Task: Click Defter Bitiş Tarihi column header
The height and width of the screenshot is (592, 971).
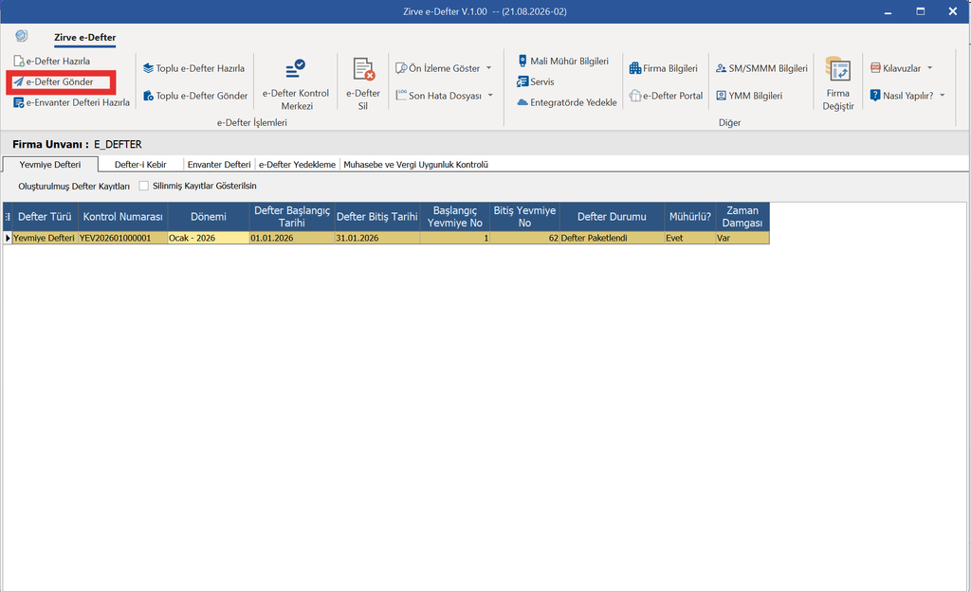Action: click(x=377, y=217)
